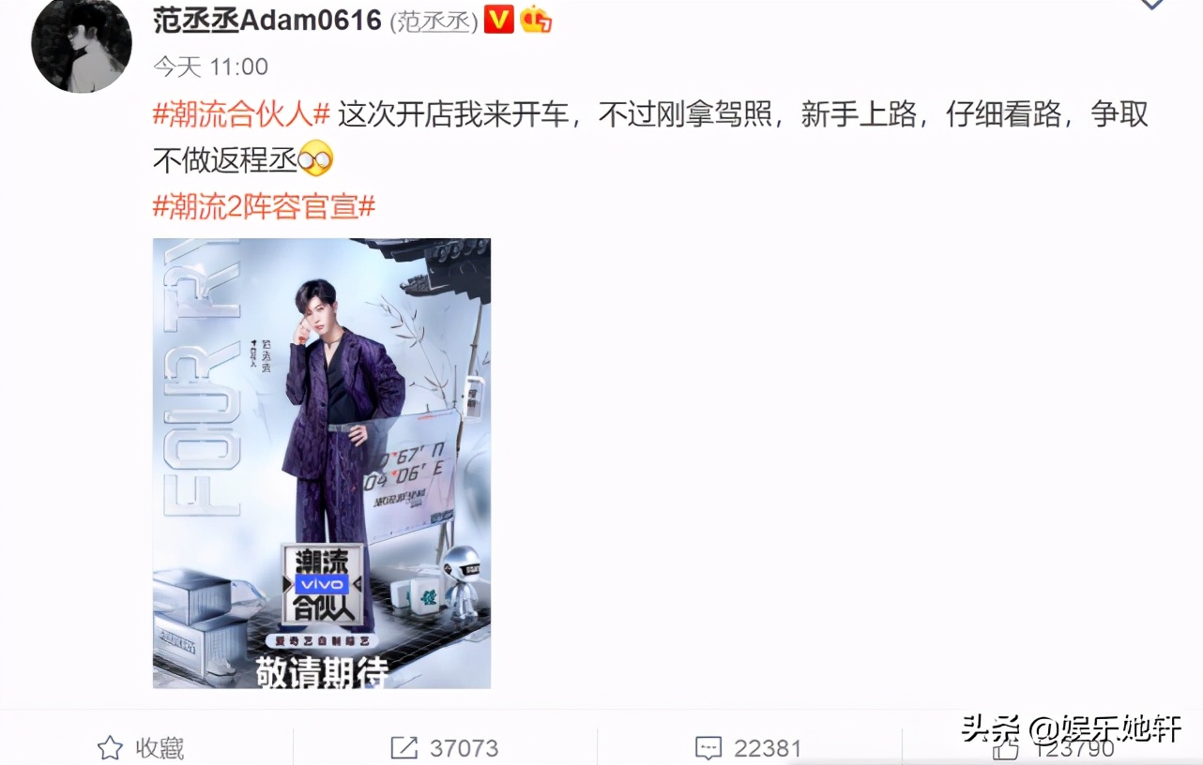Screen dimensions: 1203x765
Task: Click the comment count 22381
Action: point(768,748)
